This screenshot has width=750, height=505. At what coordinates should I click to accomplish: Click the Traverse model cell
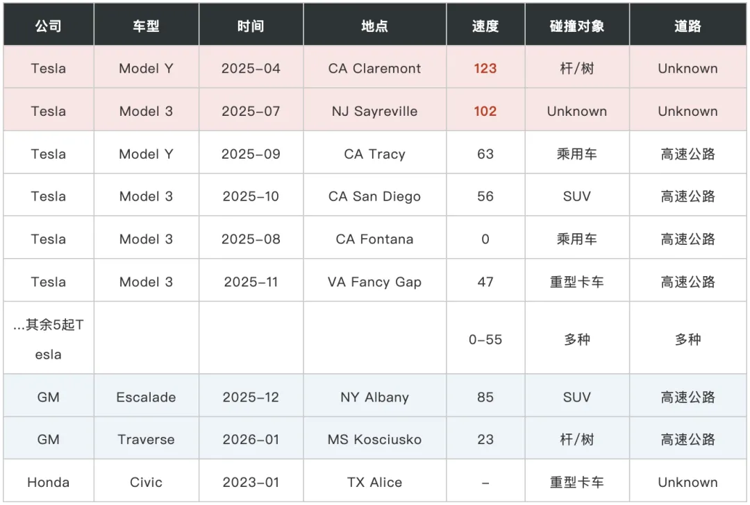147,439
